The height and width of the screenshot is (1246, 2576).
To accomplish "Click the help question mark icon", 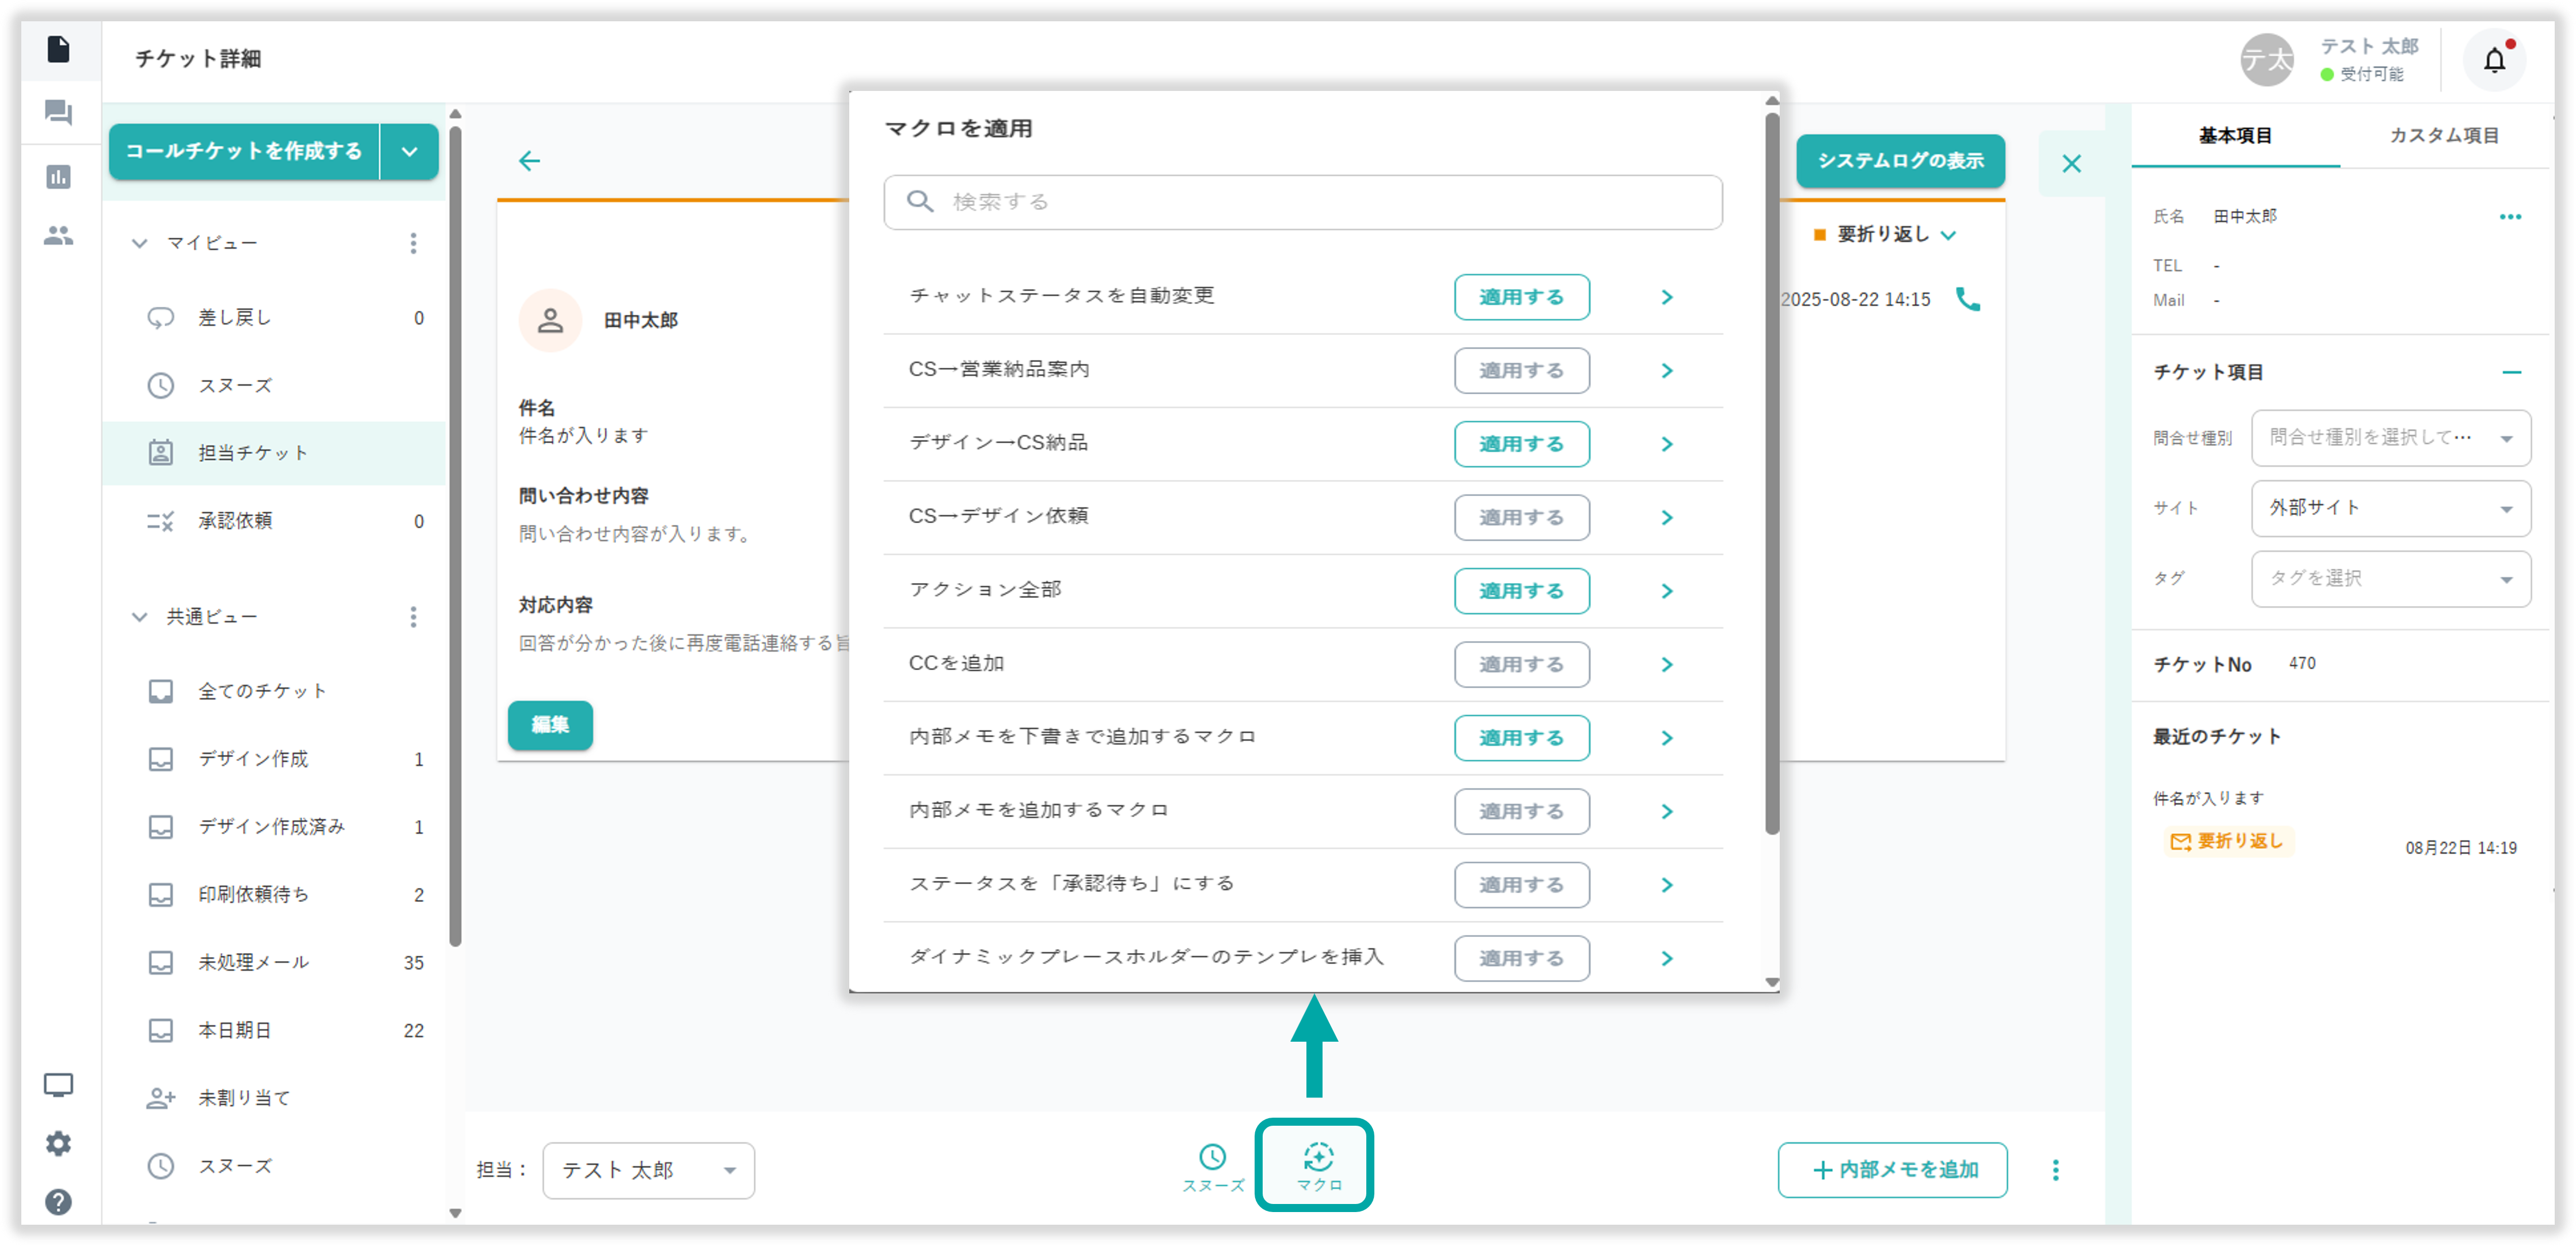I will point(58,1201).
